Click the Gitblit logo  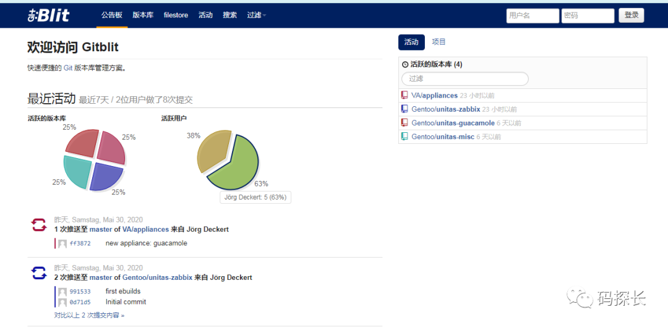pyautogui.click(x=48, y=15)
